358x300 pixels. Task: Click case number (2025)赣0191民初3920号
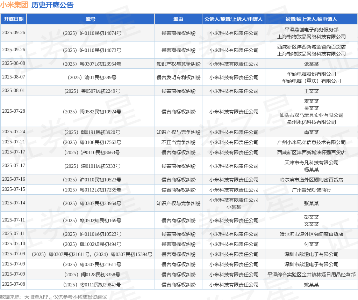point(92,132)
